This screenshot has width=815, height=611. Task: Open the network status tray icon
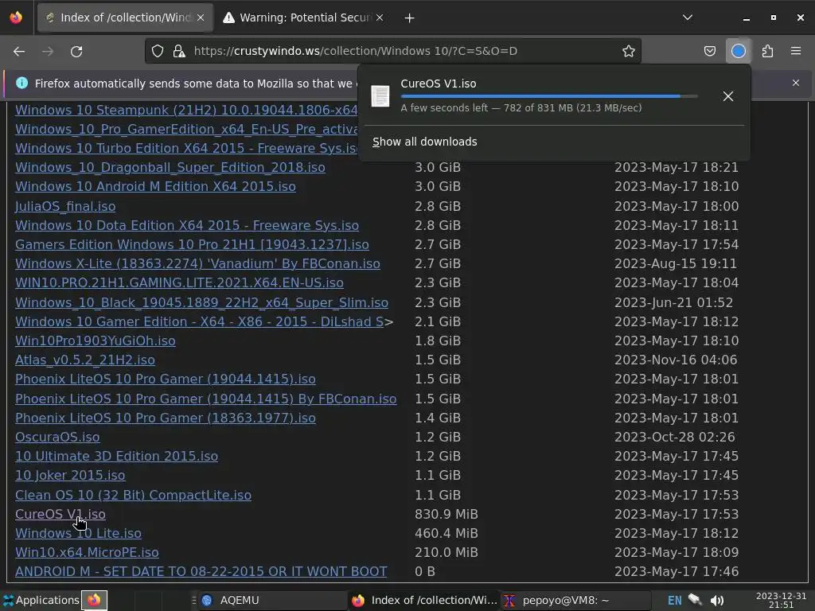(x=695, y=600)
